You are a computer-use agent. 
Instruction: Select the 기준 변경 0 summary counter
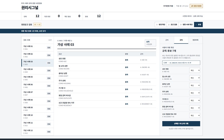(x=52, y=16)
